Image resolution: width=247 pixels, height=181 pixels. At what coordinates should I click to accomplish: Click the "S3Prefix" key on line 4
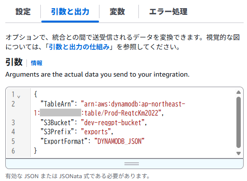[x=57, y=132]
